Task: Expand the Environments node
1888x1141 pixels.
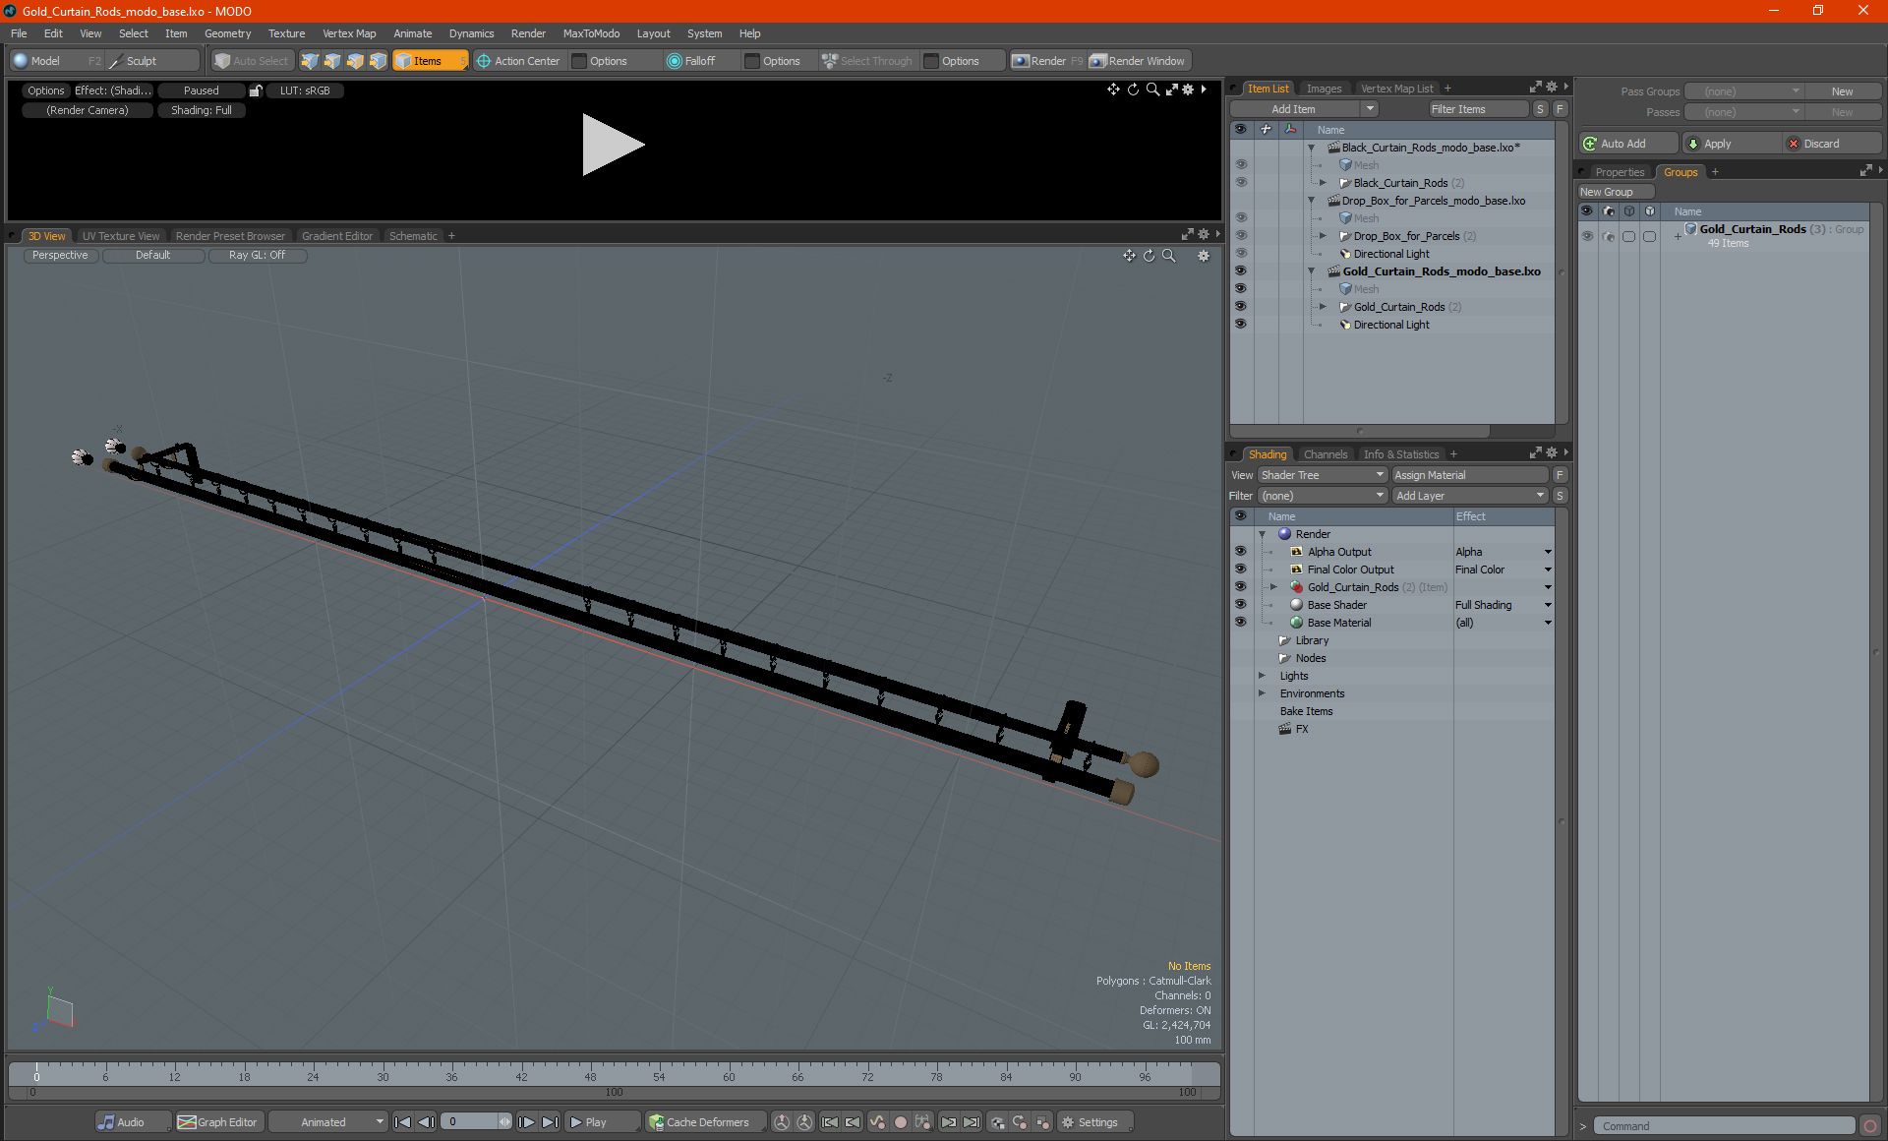Action: tap(1263, 693)
